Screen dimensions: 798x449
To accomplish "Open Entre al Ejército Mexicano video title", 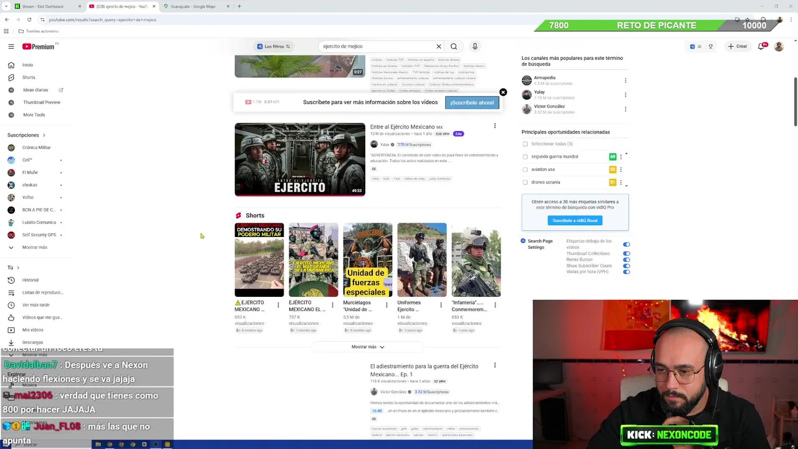I will pyautogui.click(x=406, y=127).
